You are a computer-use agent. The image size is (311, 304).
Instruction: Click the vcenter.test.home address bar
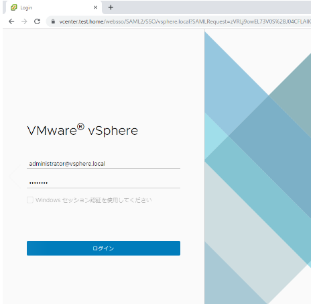[179, 21]
